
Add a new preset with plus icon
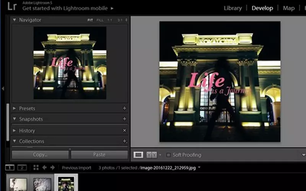(125, 108)
